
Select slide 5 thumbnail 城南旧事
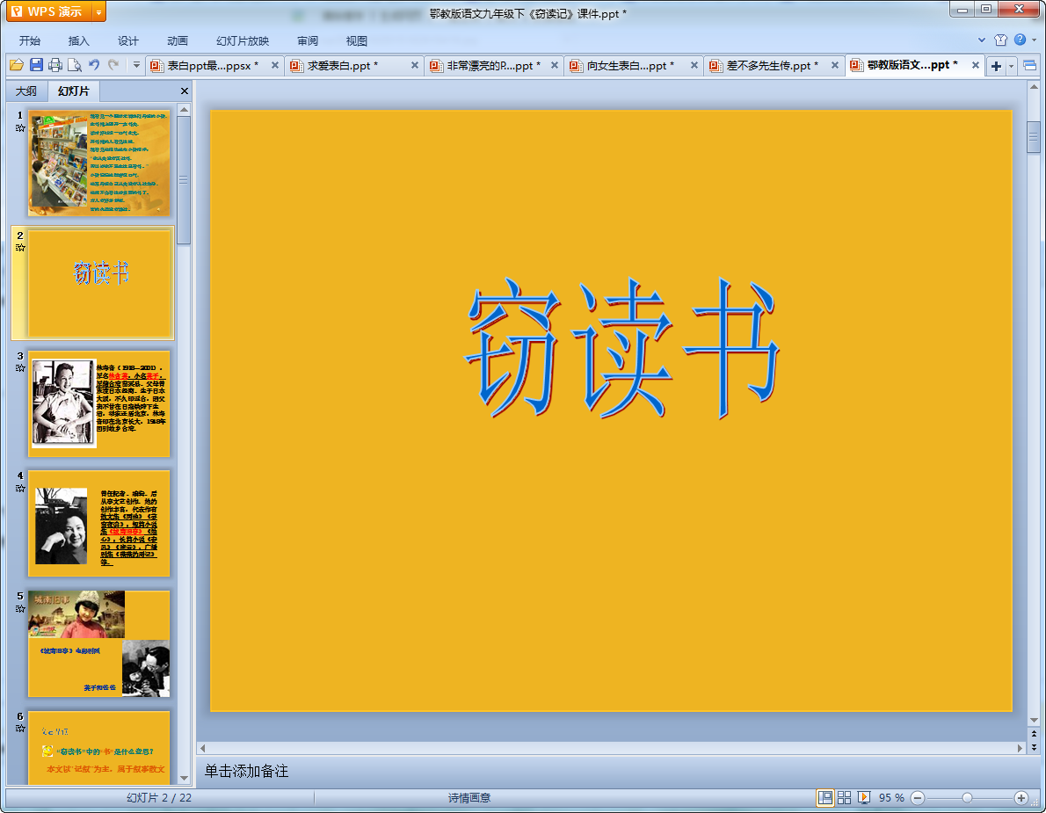pyautogui.click(x=98, y=643)
